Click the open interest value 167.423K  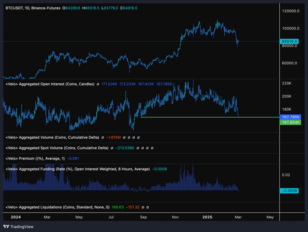click(x=146, y=84)
